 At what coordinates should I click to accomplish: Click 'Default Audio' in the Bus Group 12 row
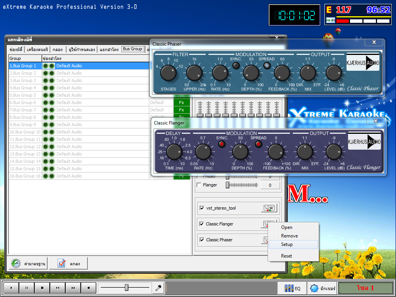69,147
